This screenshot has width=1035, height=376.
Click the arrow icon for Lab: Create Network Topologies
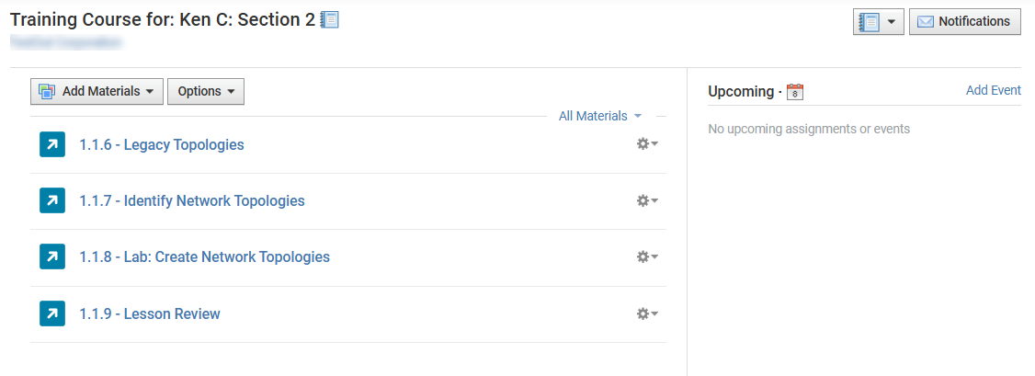[x=52, y=256]
